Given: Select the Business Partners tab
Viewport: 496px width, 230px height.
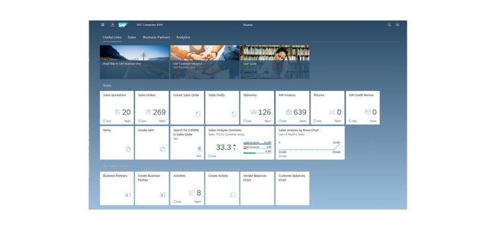Looking at the screenshot, I should coord(157,37).
